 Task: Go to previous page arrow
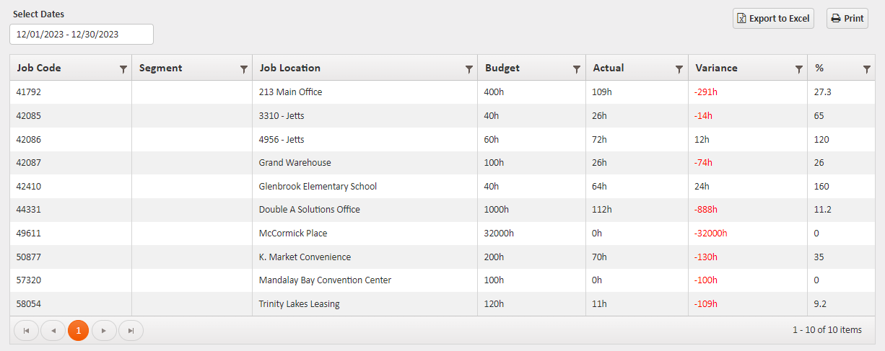(x=53, y=331)
